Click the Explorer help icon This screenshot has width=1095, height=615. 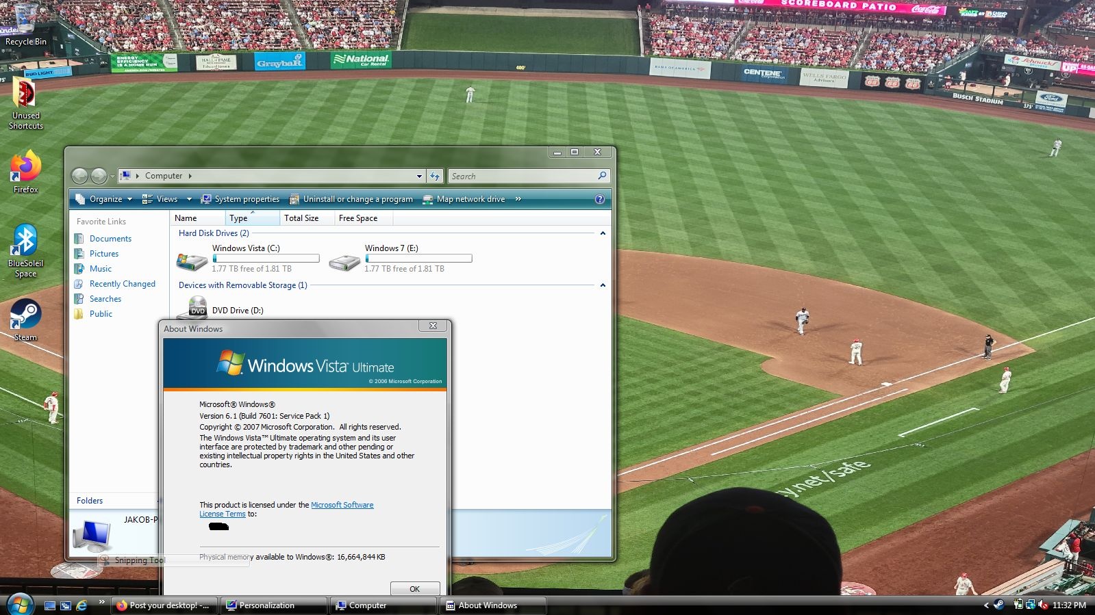(x=600, y=199)
